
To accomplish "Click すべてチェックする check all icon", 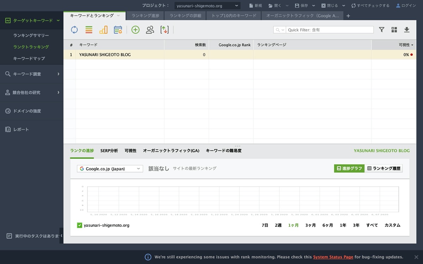I will [x=354, y=6].
